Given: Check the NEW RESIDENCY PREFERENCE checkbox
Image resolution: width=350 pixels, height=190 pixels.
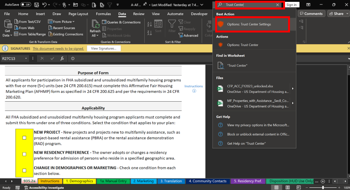Looking at the screenshot, I should 25,154.
